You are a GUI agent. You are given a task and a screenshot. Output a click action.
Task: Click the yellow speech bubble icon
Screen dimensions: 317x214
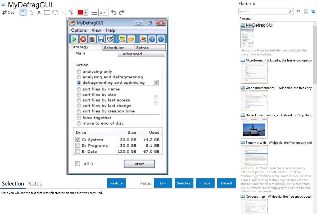(131, 39)
